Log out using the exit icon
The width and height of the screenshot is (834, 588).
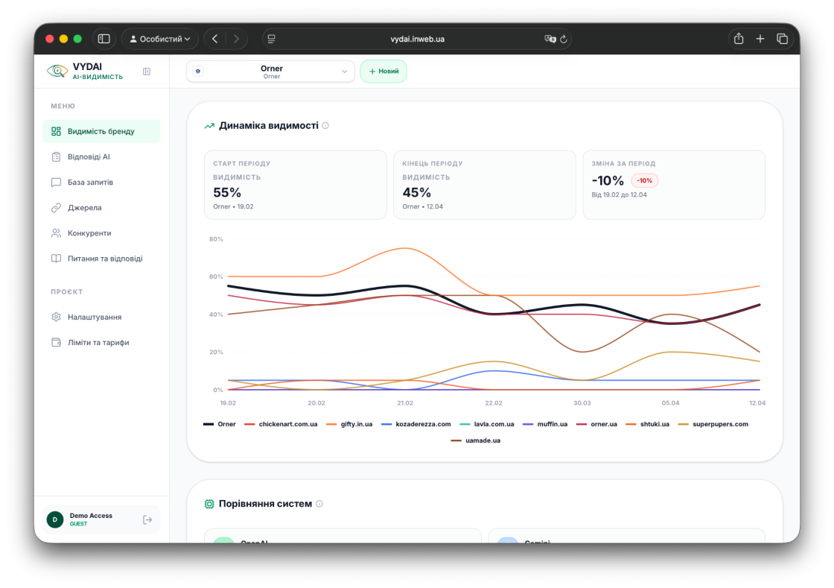point(148,520)
